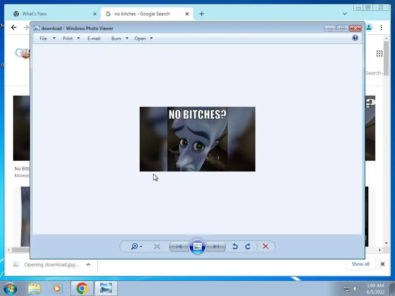Click Chrome vertical scrollbar down arrow
395x296 pixels.
pos(386,243)
